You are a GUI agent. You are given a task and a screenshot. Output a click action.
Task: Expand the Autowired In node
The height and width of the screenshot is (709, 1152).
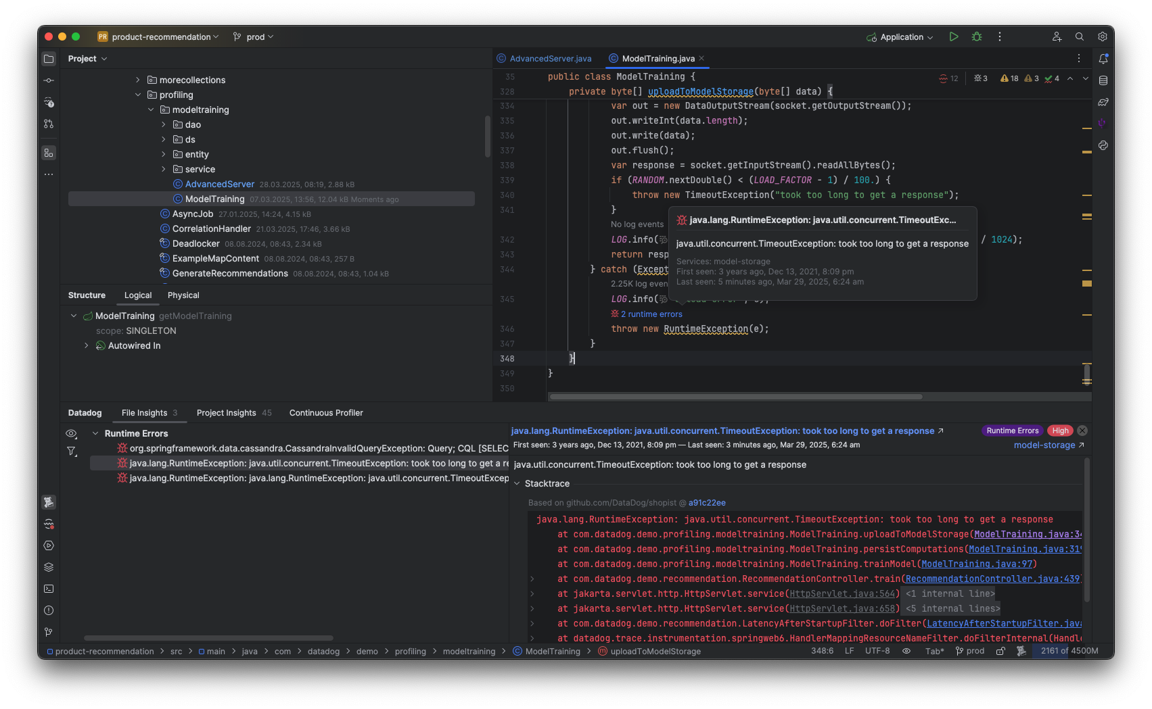[x=86, y=345]
